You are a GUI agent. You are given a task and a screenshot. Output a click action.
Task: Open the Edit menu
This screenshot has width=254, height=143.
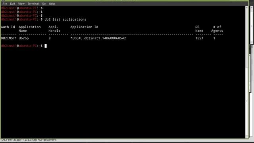[12, 4]
